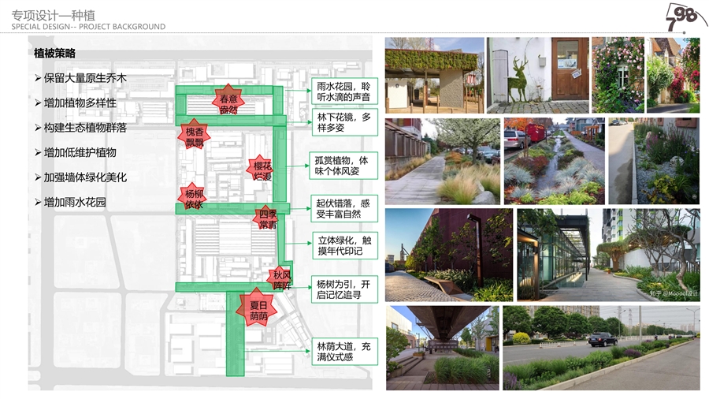Click the 林下花镜 label box

(343, 122)
